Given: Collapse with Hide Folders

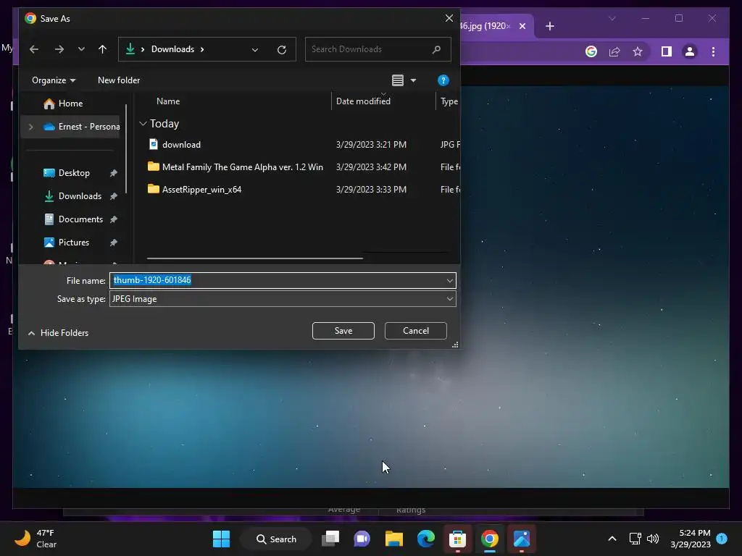Looking at the screenshot, I should 58,333.
